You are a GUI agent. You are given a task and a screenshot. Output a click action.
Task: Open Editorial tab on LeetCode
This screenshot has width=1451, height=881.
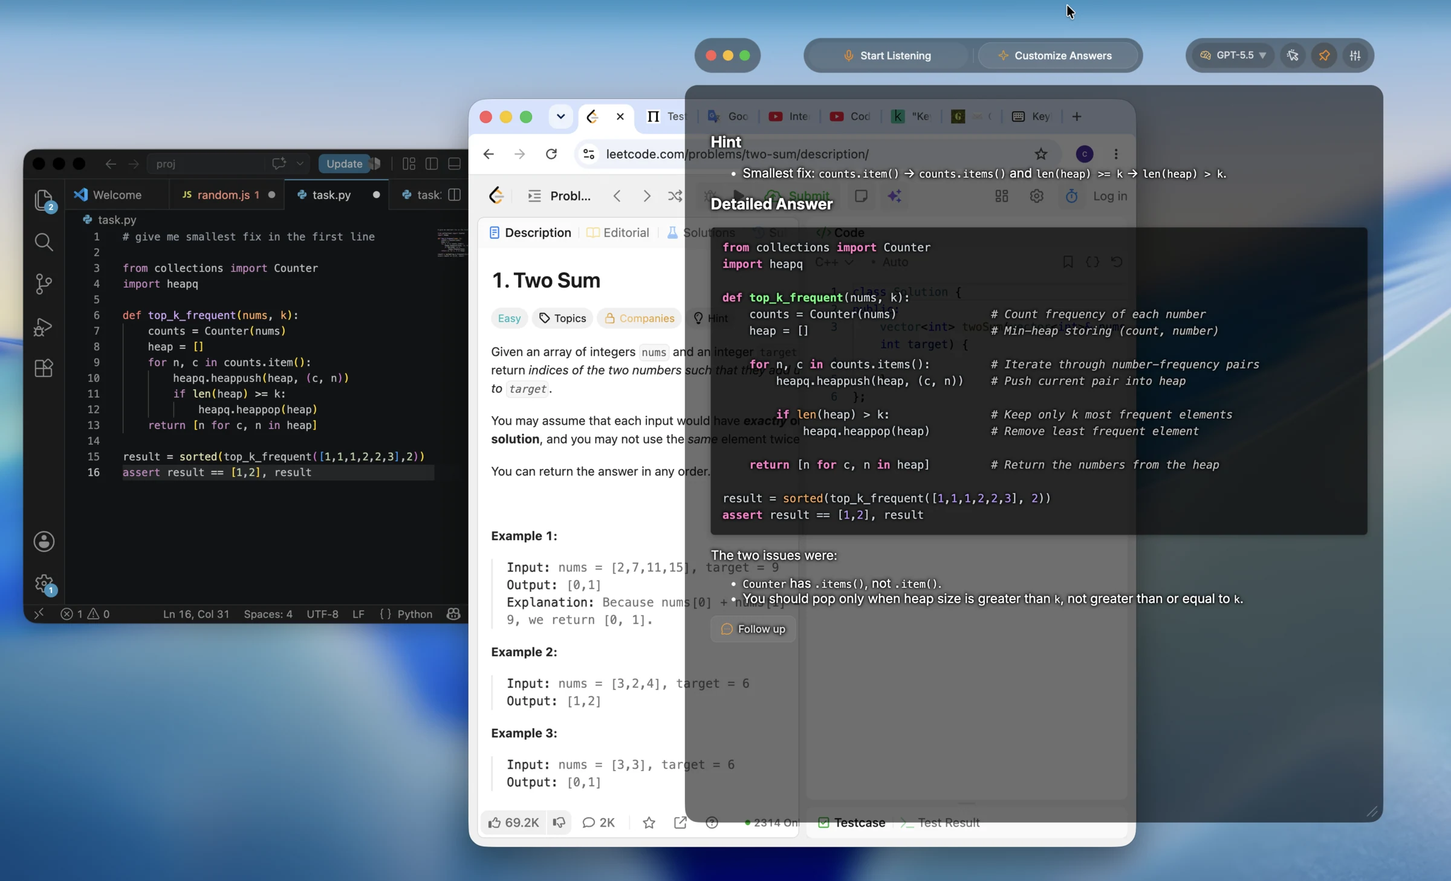coord(618,233)
